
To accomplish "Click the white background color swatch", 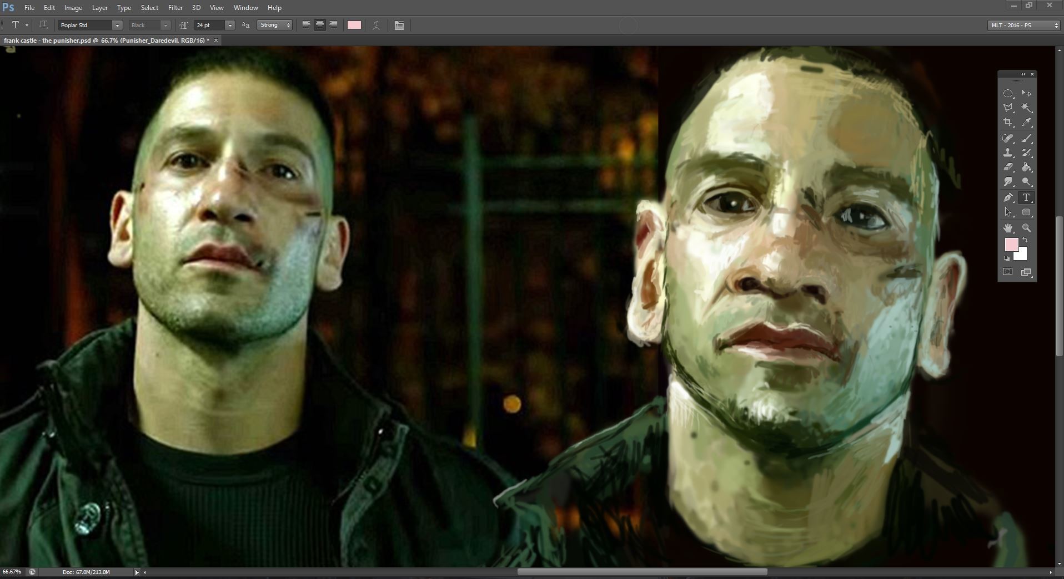I will 1022,256.
